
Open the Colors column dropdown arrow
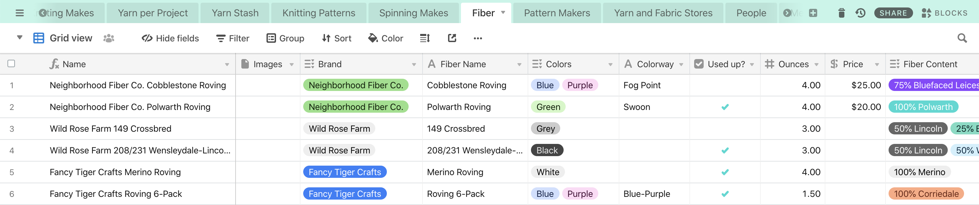(x=611, y=64)
